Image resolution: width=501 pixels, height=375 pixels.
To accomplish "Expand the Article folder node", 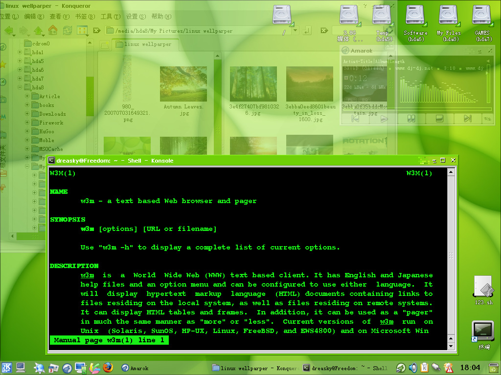I will (x=27, y=96).
